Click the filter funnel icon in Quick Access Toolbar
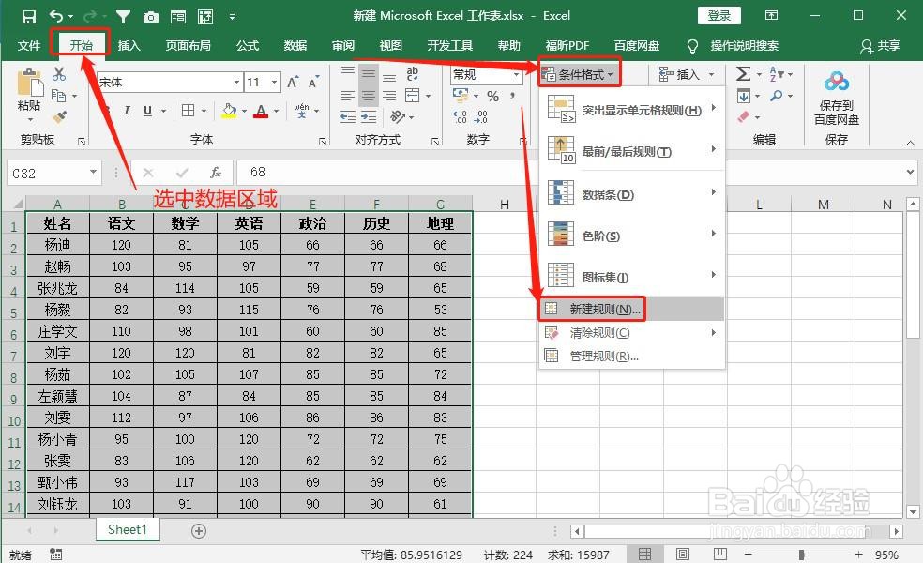 (123, 16)
